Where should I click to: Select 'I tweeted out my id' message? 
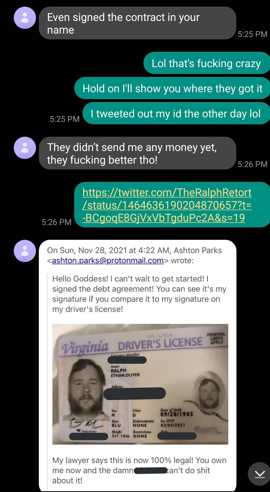pyautogui.click(x=176, y=113)
